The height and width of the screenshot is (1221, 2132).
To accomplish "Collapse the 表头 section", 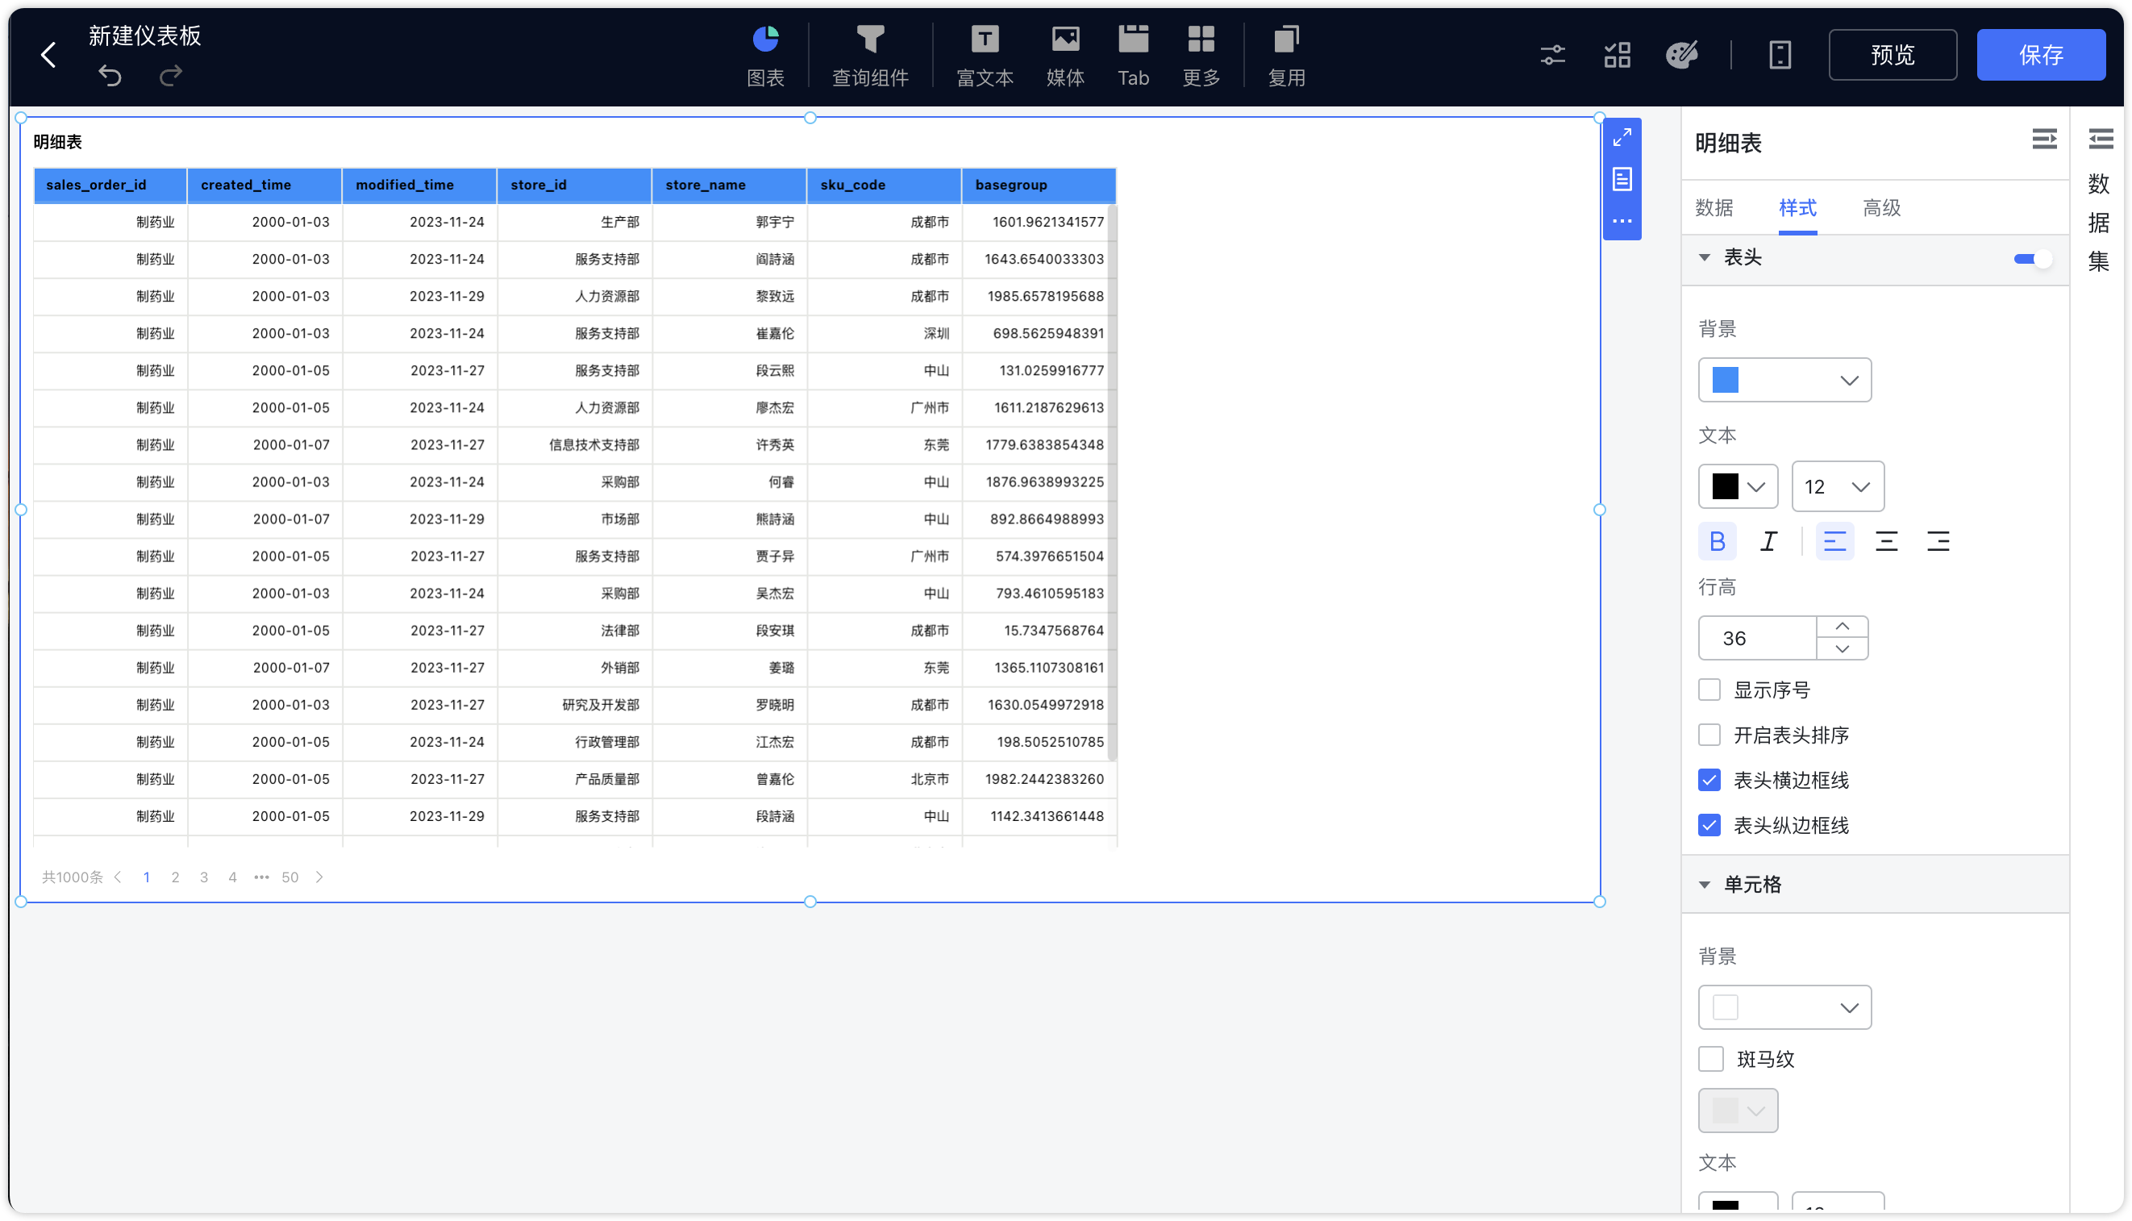I will [x=1705, y=258].
